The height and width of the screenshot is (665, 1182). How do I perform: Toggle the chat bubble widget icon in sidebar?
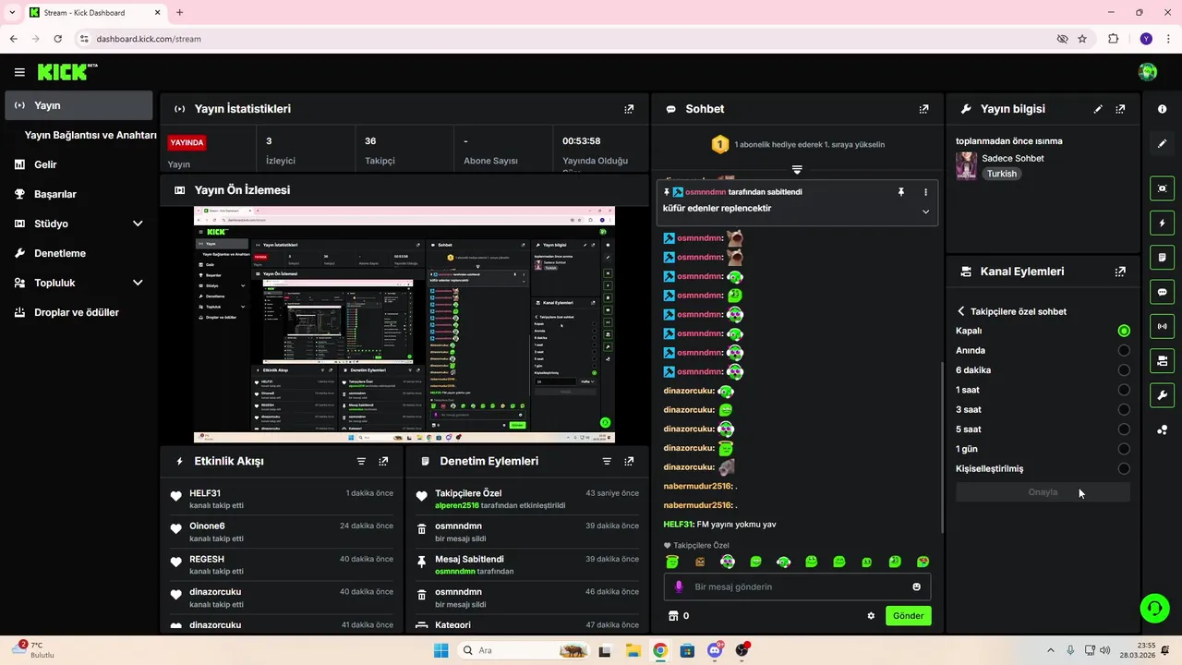tap(1162, 292)
